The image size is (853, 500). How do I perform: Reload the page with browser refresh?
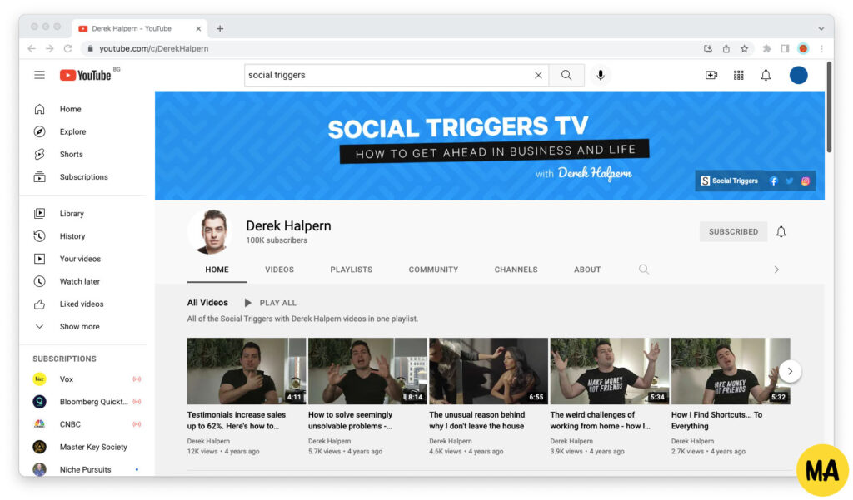[x=67, y=48]
